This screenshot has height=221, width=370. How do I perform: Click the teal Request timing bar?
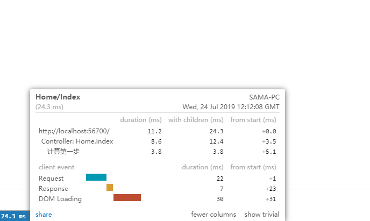(96, 177)
